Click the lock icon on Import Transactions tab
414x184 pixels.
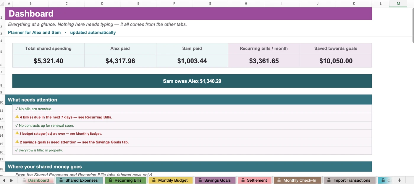(x=329, y=180)
